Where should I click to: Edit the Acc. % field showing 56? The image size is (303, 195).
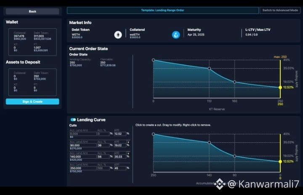(104, 157)
